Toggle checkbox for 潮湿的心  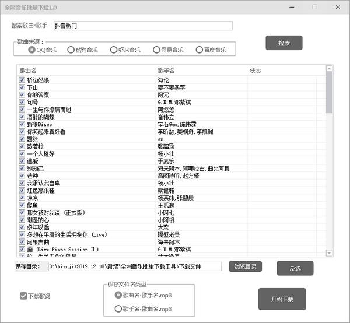coord(22,220)
